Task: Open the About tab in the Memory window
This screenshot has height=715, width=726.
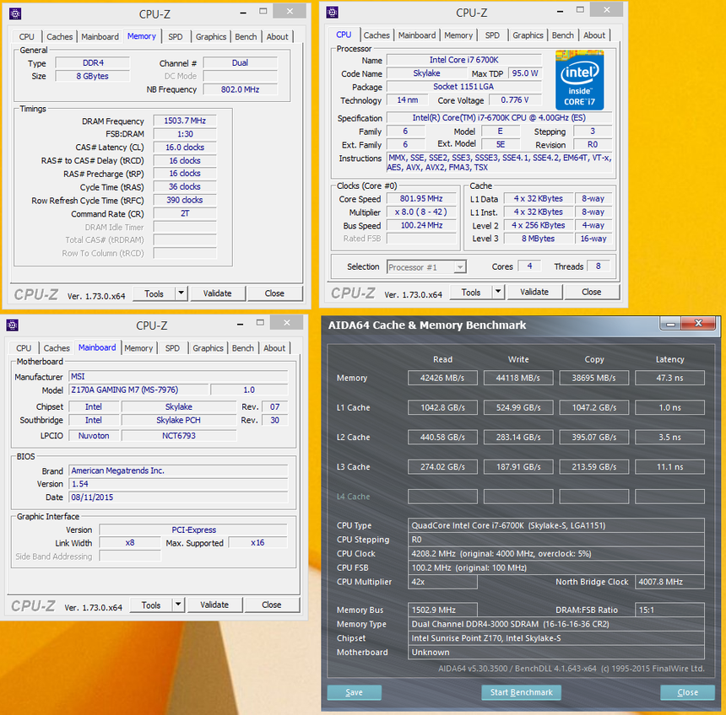Action: 277,36
